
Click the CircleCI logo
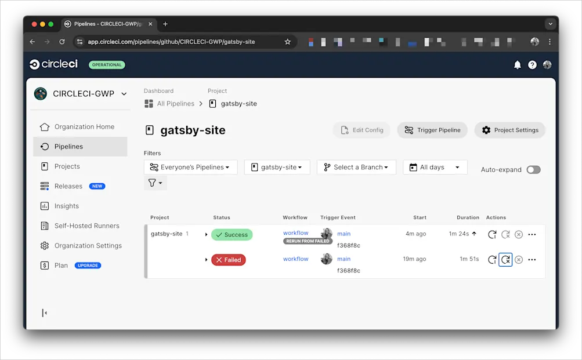[54, 64]
